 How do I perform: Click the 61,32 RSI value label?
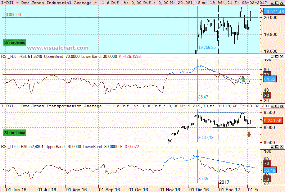point(270,79)
